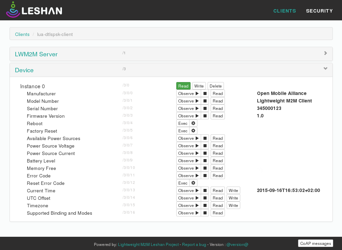Start observing Timezone

click(x=189, y=206)
